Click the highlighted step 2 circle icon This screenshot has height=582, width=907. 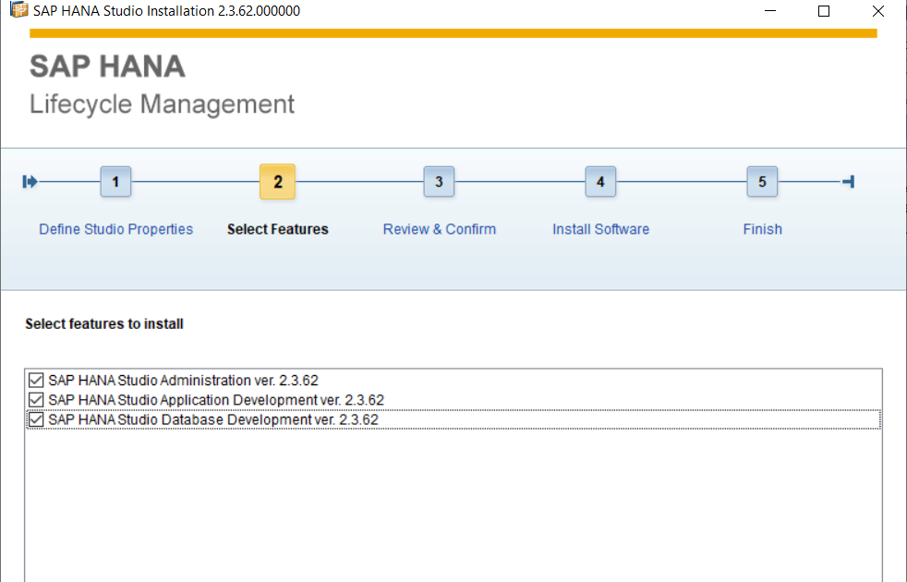[277, 182]
